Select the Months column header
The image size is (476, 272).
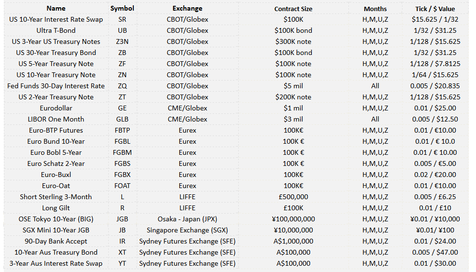coord(375,9)
